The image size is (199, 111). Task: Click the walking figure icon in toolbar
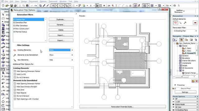[179, 6]
